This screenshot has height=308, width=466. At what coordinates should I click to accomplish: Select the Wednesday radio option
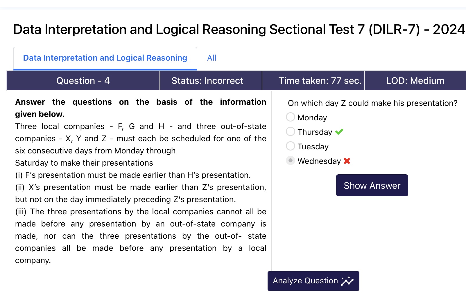(290, 160)
